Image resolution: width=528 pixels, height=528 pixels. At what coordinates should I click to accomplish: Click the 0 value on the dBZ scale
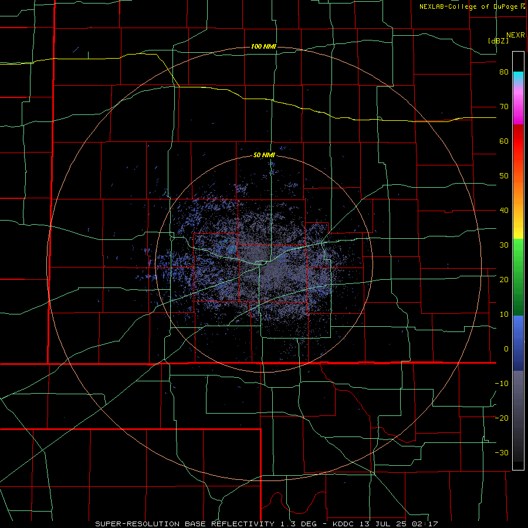click(x=506, y=349)
